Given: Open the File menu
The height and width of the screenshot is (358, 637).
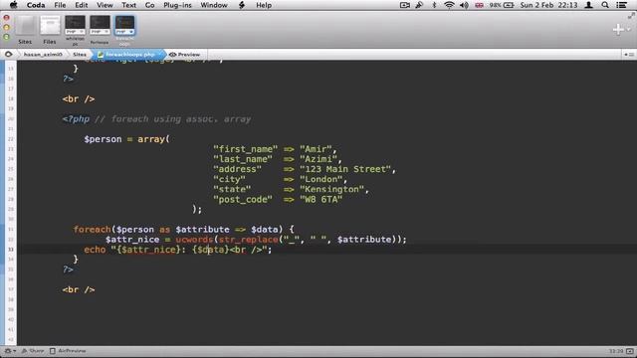Looking at the screenshot, I should click(60, 5).
